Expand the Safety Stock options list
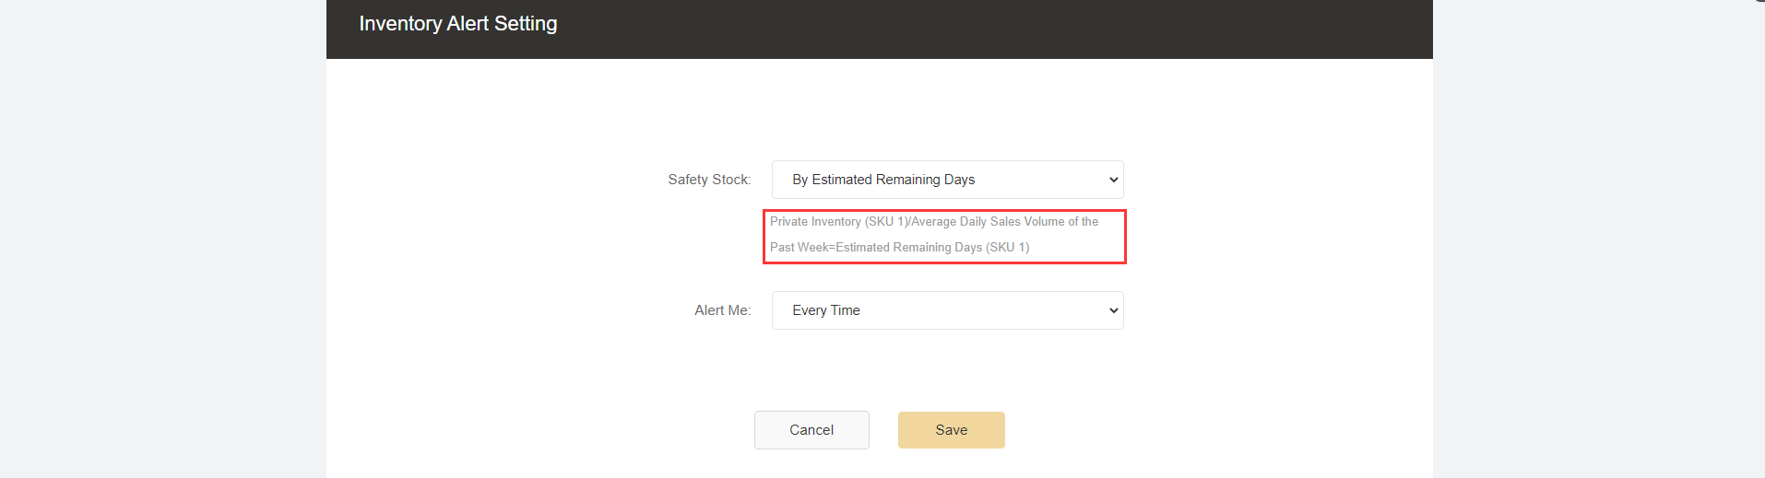 947,180
